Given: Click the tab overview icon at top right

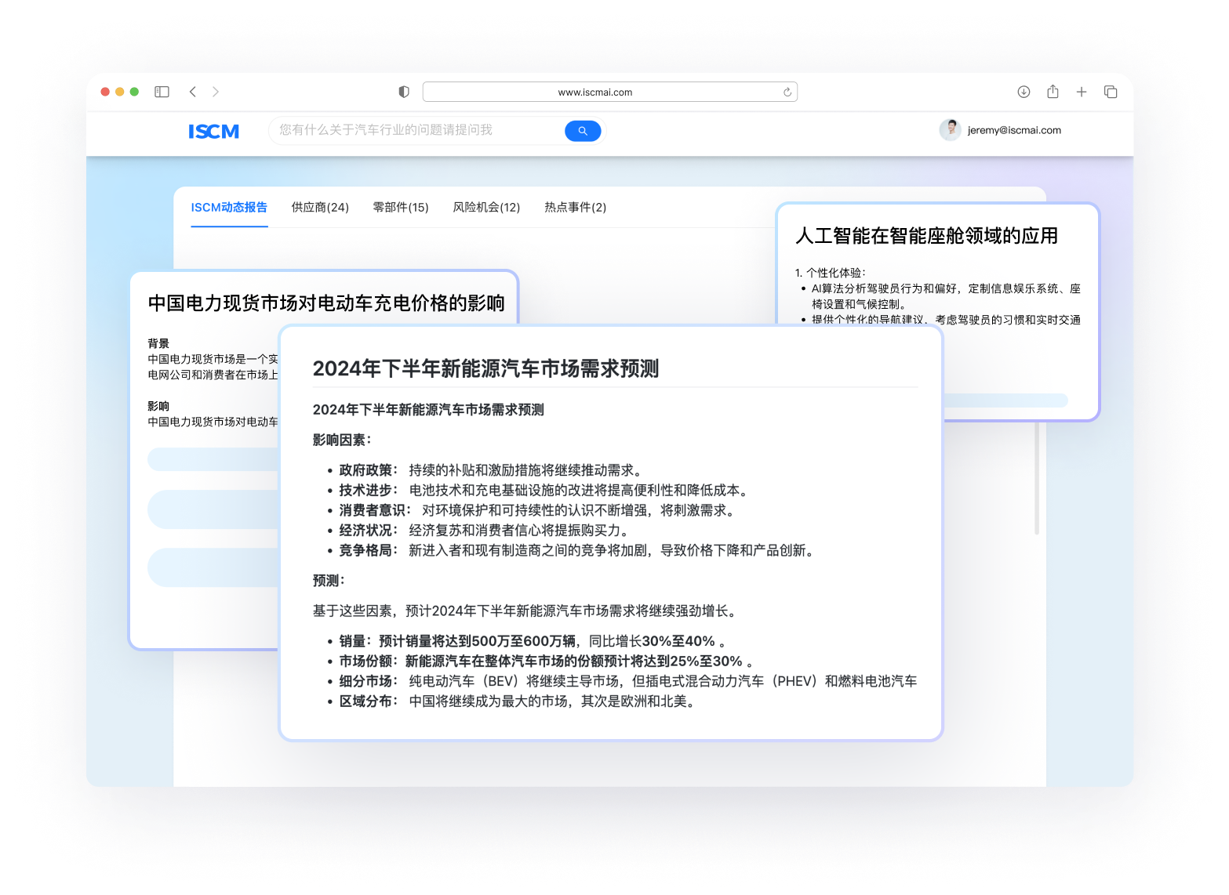Looking at the screenshot, I should point(1111,91).
